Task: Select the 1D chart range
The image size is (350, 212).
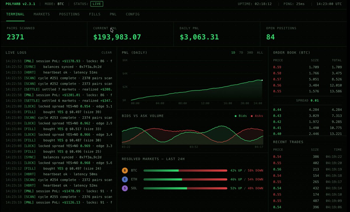Action: (x=233, y=53)
